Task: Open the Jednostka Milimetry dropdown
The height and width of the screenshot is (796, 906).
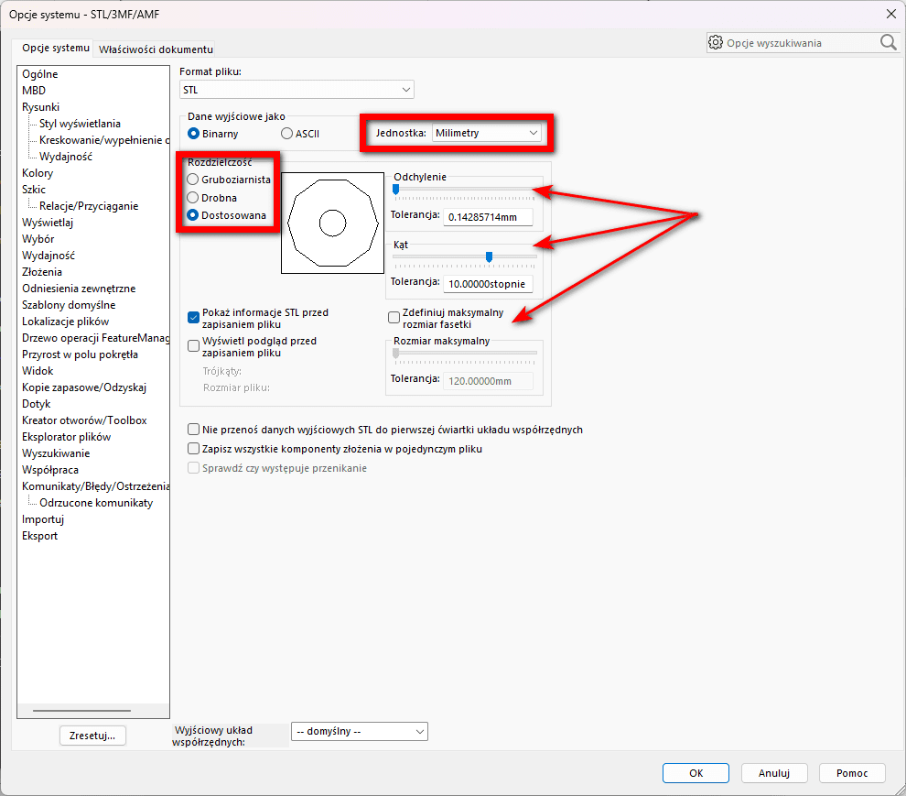Action: point(487,133)
